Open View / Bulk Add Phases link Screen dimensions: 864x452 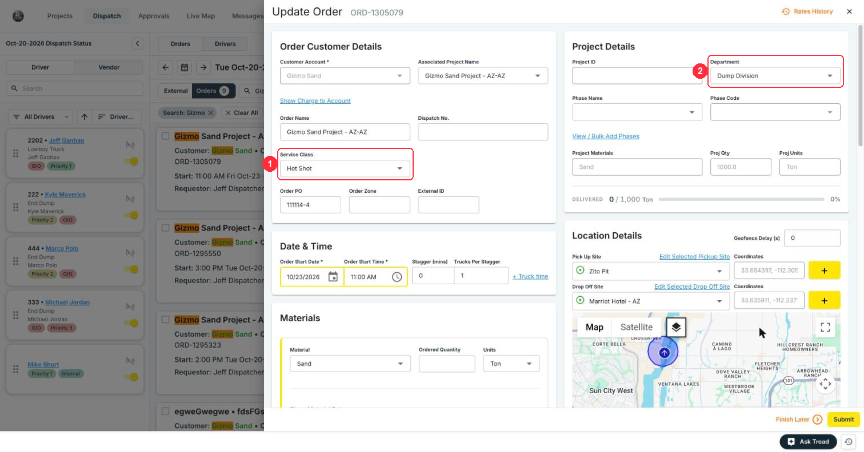click(x=606, y=136)
